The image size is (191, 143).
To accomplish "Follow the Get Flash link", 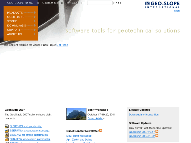I will (62, 45).
